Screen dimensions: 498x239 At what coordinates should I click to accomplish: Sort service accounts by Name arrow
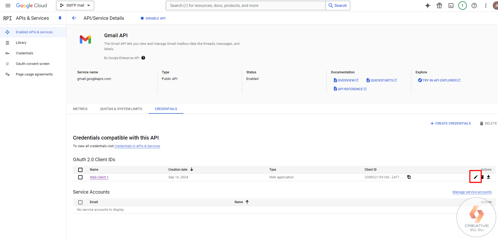tap(247, 202)
